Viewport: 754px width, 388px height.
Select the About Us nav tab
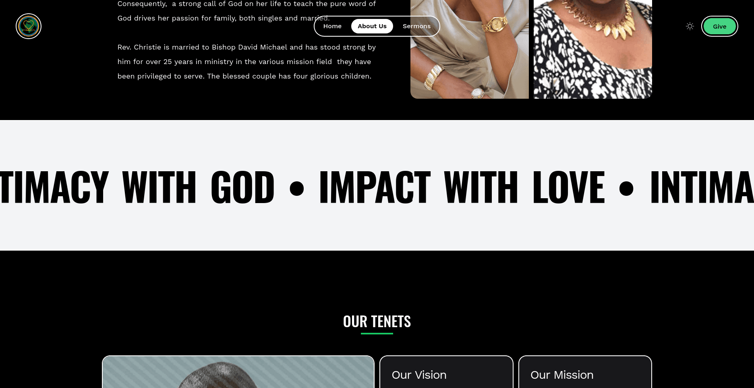click(372, 26)
